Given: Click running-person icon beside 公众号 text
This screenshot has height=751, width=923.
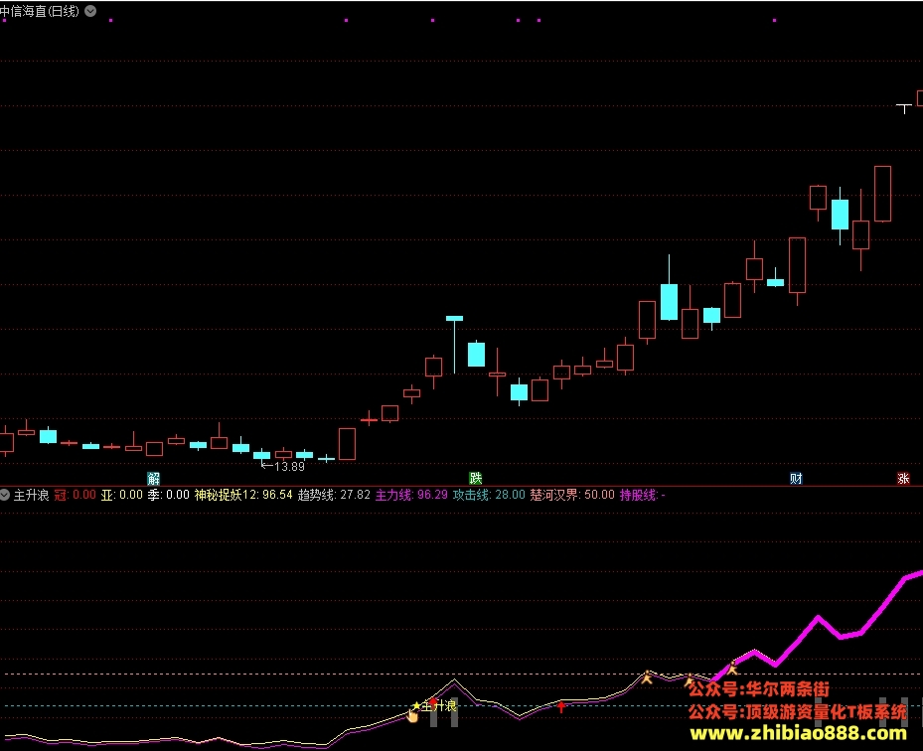Looking at the screenshot, I should pyautogui.click(x=690, y=680).
